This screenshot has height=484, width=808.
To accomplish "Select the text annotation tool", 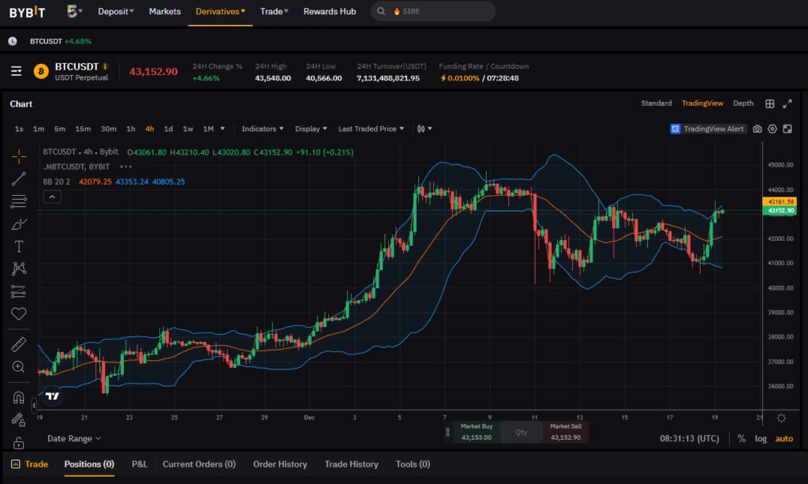I will tap(19, 246).
